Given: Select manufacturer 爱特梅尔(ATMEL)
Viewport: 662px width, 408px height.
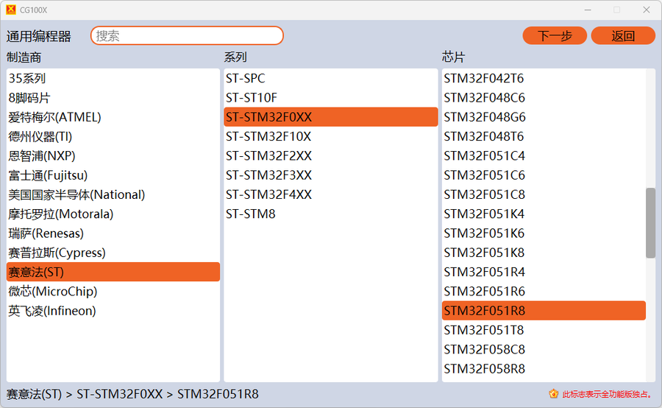Looking at the screenshot, I should pyautogui.click(x=55, y=117).
